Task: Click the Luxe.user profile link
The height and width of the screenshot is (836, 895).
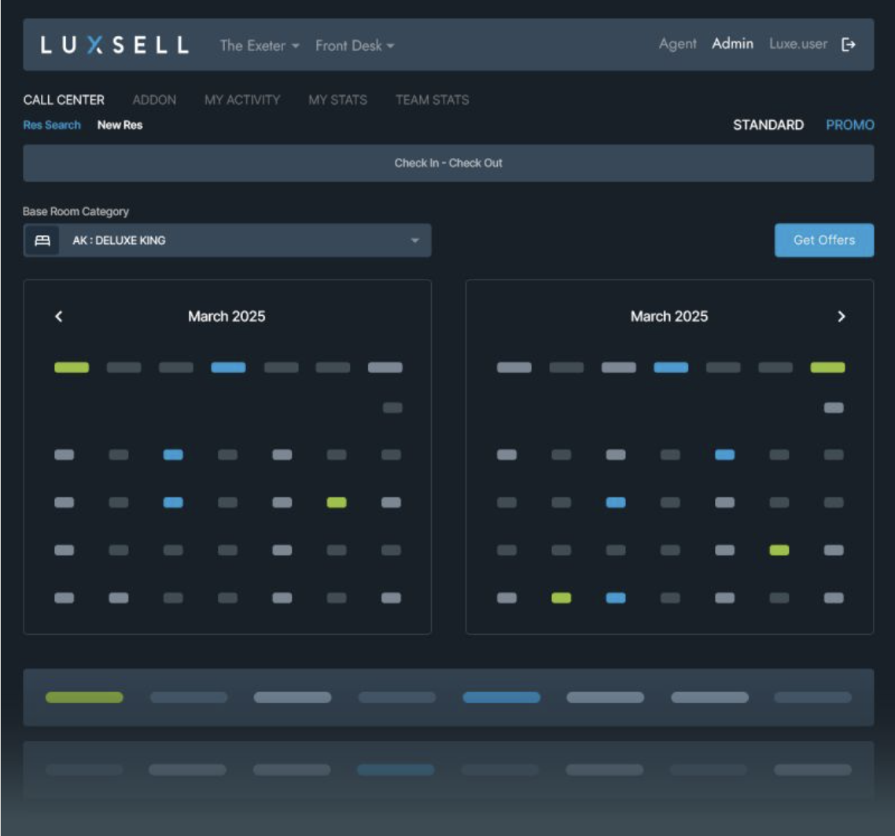Action: click(798, 44)
